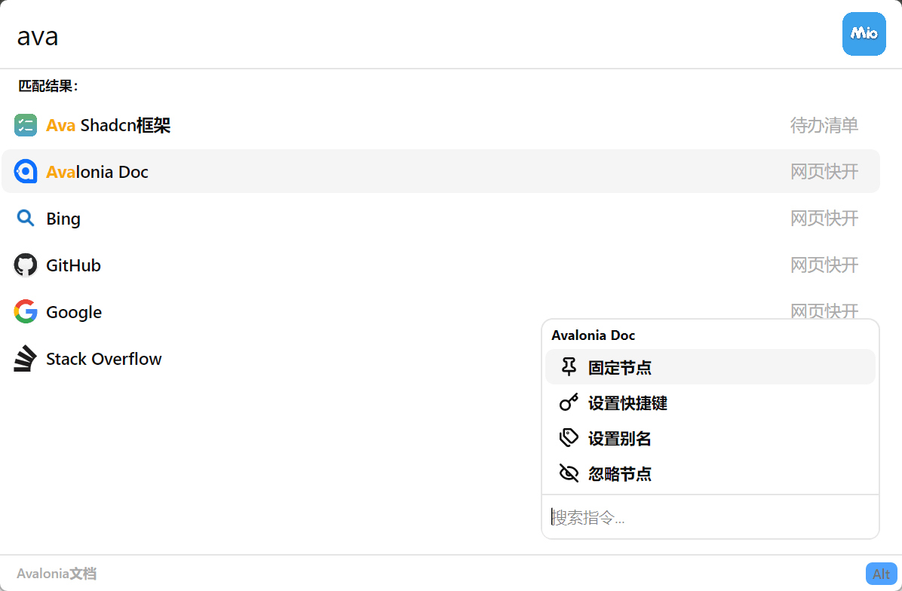This screenshot has width=902, height=591.
Task: Click the Avalonia Doc context menu header
Action: coord(593,335)
